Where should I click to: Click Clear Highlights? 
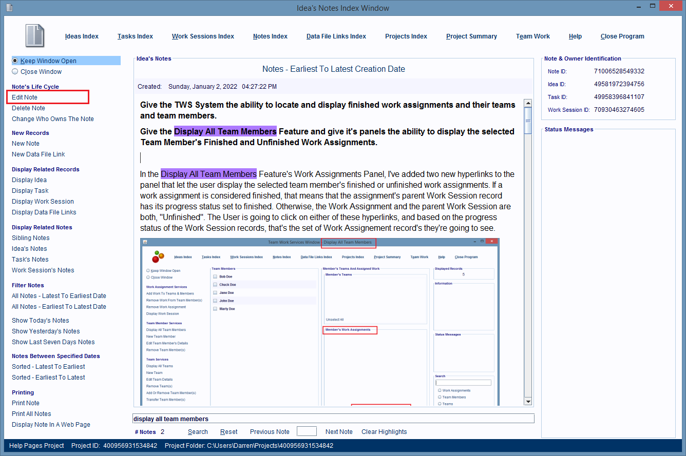pos(384,432)
